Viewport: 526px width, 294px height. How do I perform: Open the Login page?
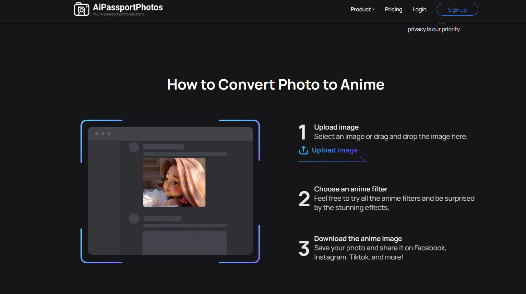pos(419,10)
